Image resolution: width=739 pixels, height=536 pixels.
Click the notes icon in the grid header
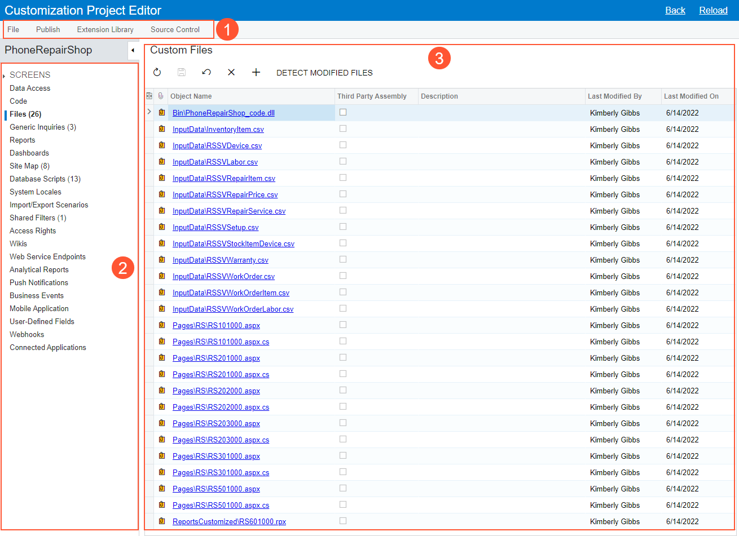pos(149,96)
